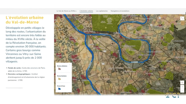Open Navigations et inondations tab
Viewport: 186px width, 104px height.
pyautogui.click(x=120, y=11)
